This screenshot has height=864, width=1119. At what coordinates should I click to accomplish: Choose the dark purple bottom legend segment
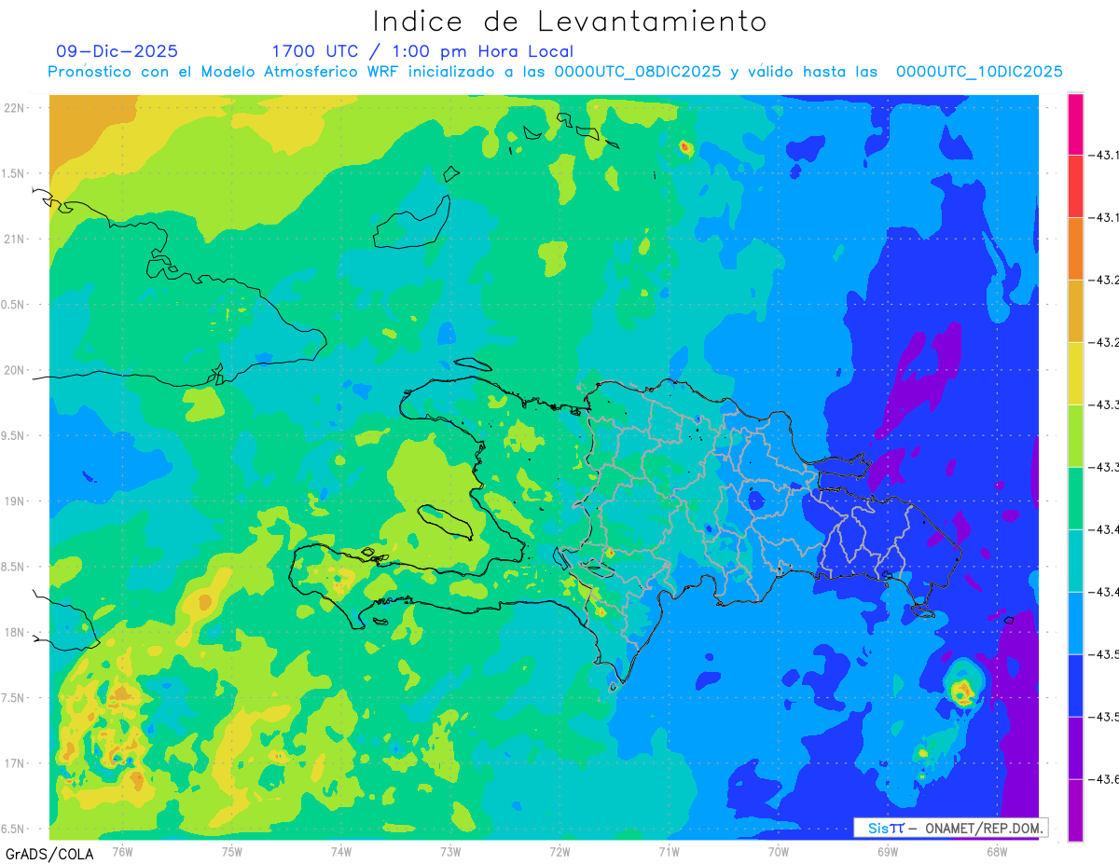[x=1075, y=810]
